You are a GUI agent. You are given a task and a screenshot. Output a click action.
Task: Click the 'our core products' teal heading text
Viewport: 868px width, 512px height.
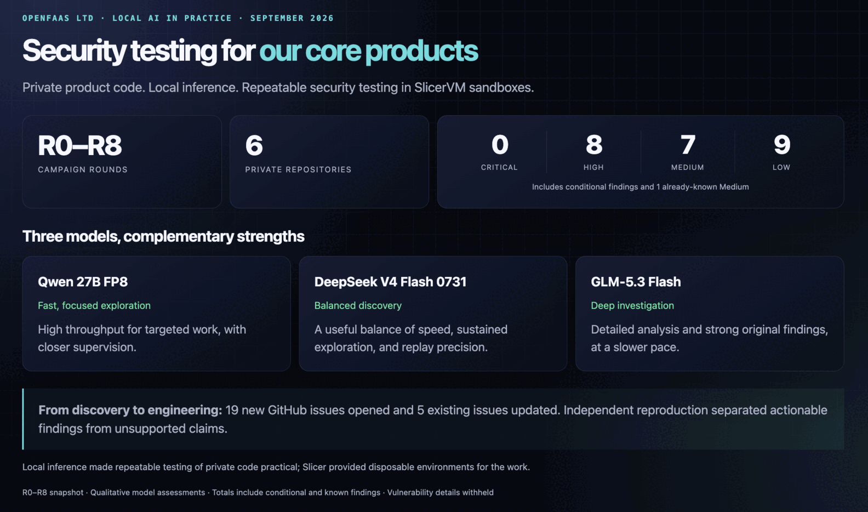368,50
